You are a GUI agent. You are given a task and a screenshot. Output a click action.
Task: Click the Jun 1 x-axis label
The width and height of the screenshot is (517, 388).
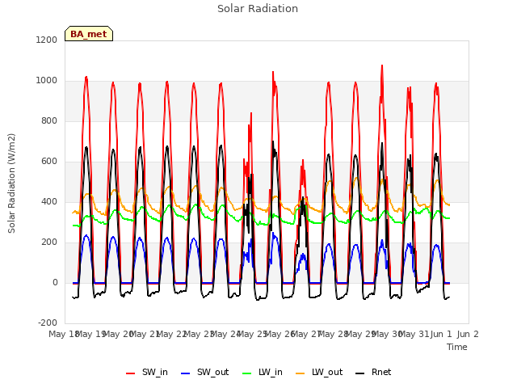pos(441,334)
